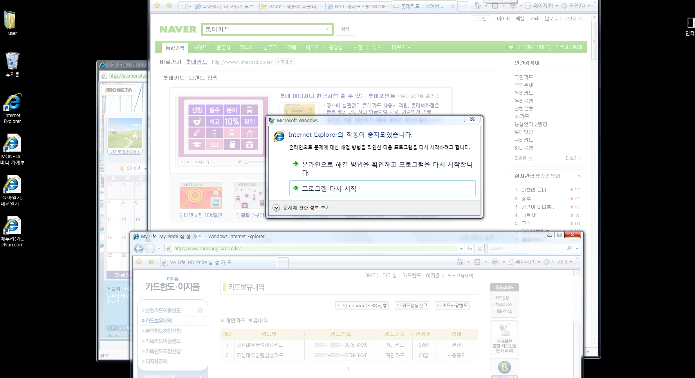Open 더보기 dropdown in Naver top links
Image resolution: width=695 pixels, height=378 pixels.
(572, 18)
